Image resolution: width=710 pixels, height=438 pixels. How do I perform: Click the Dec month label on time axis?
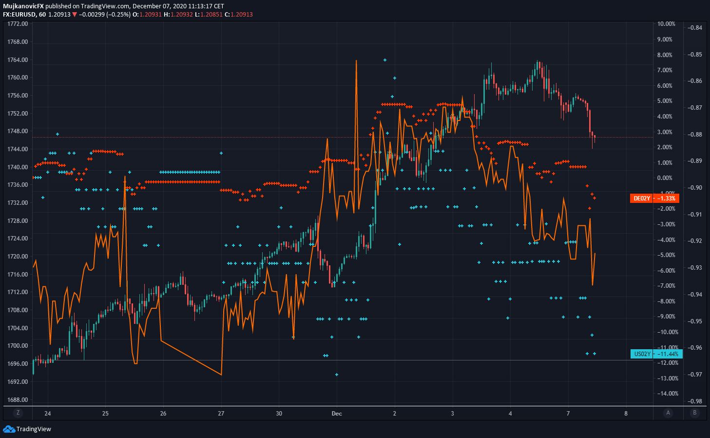(337, 414)
